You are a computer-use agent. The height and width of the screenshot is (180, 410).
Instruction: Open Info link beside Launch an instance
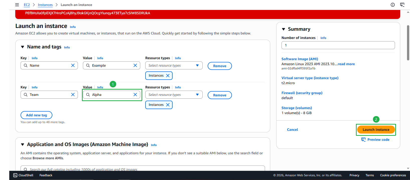point(73,27)
